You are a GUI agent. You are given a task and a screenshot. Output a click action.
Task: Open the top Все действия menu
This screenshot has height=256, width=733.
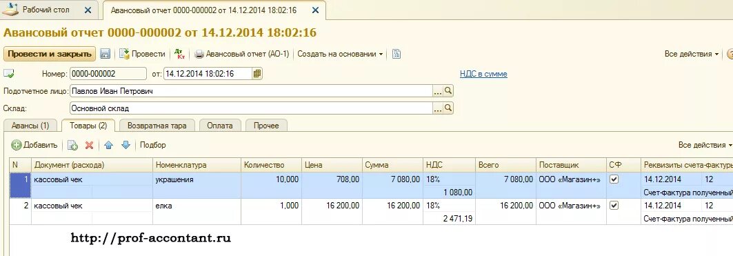coord(692,54)
